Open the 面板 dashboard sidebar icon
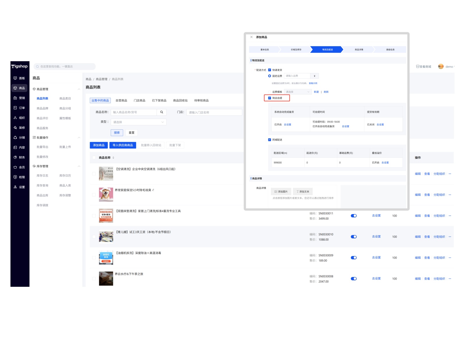 click(15, 78)
